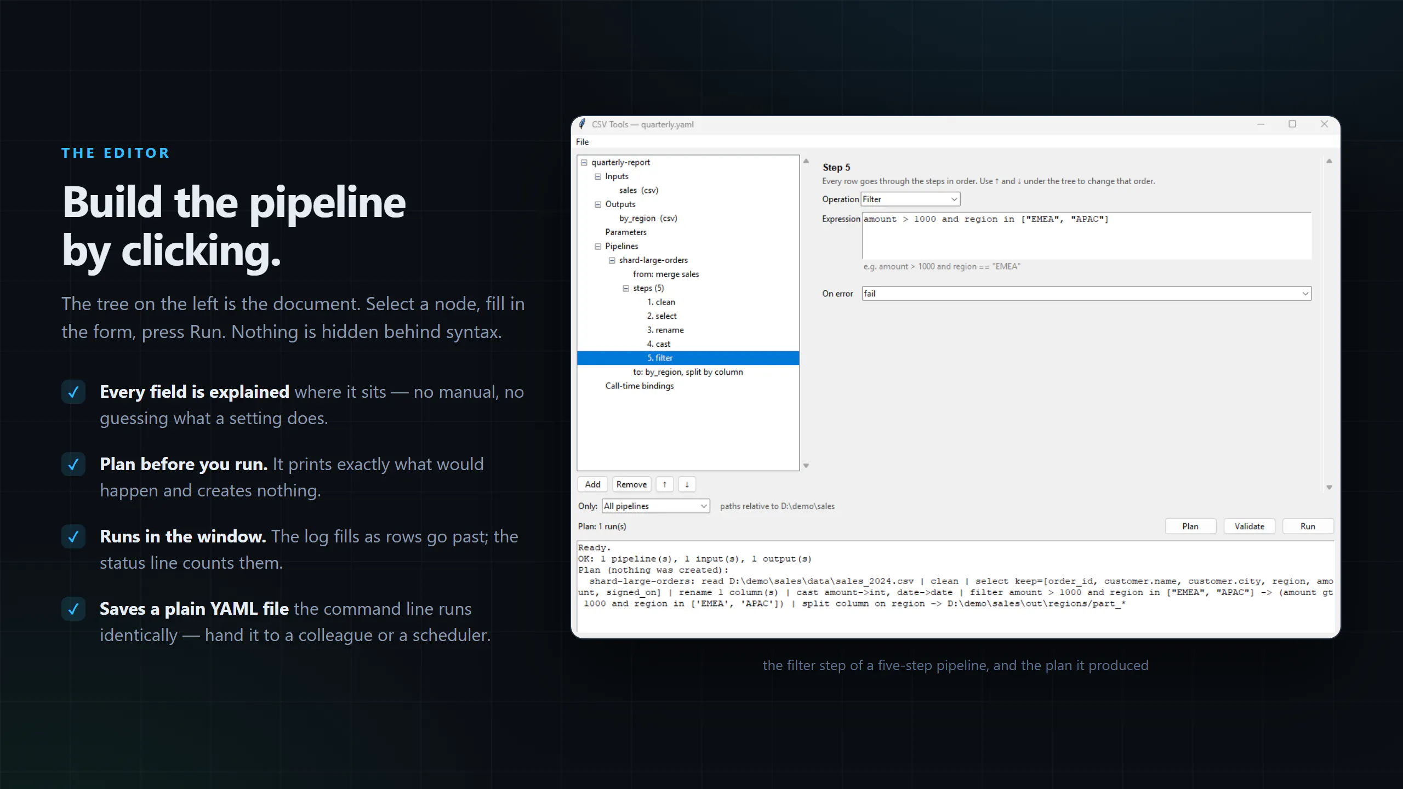Image resolution: width=1403 pixels, height=789 pixels.
Task: Select the steps (5) label
Action: tap(648, 288)
